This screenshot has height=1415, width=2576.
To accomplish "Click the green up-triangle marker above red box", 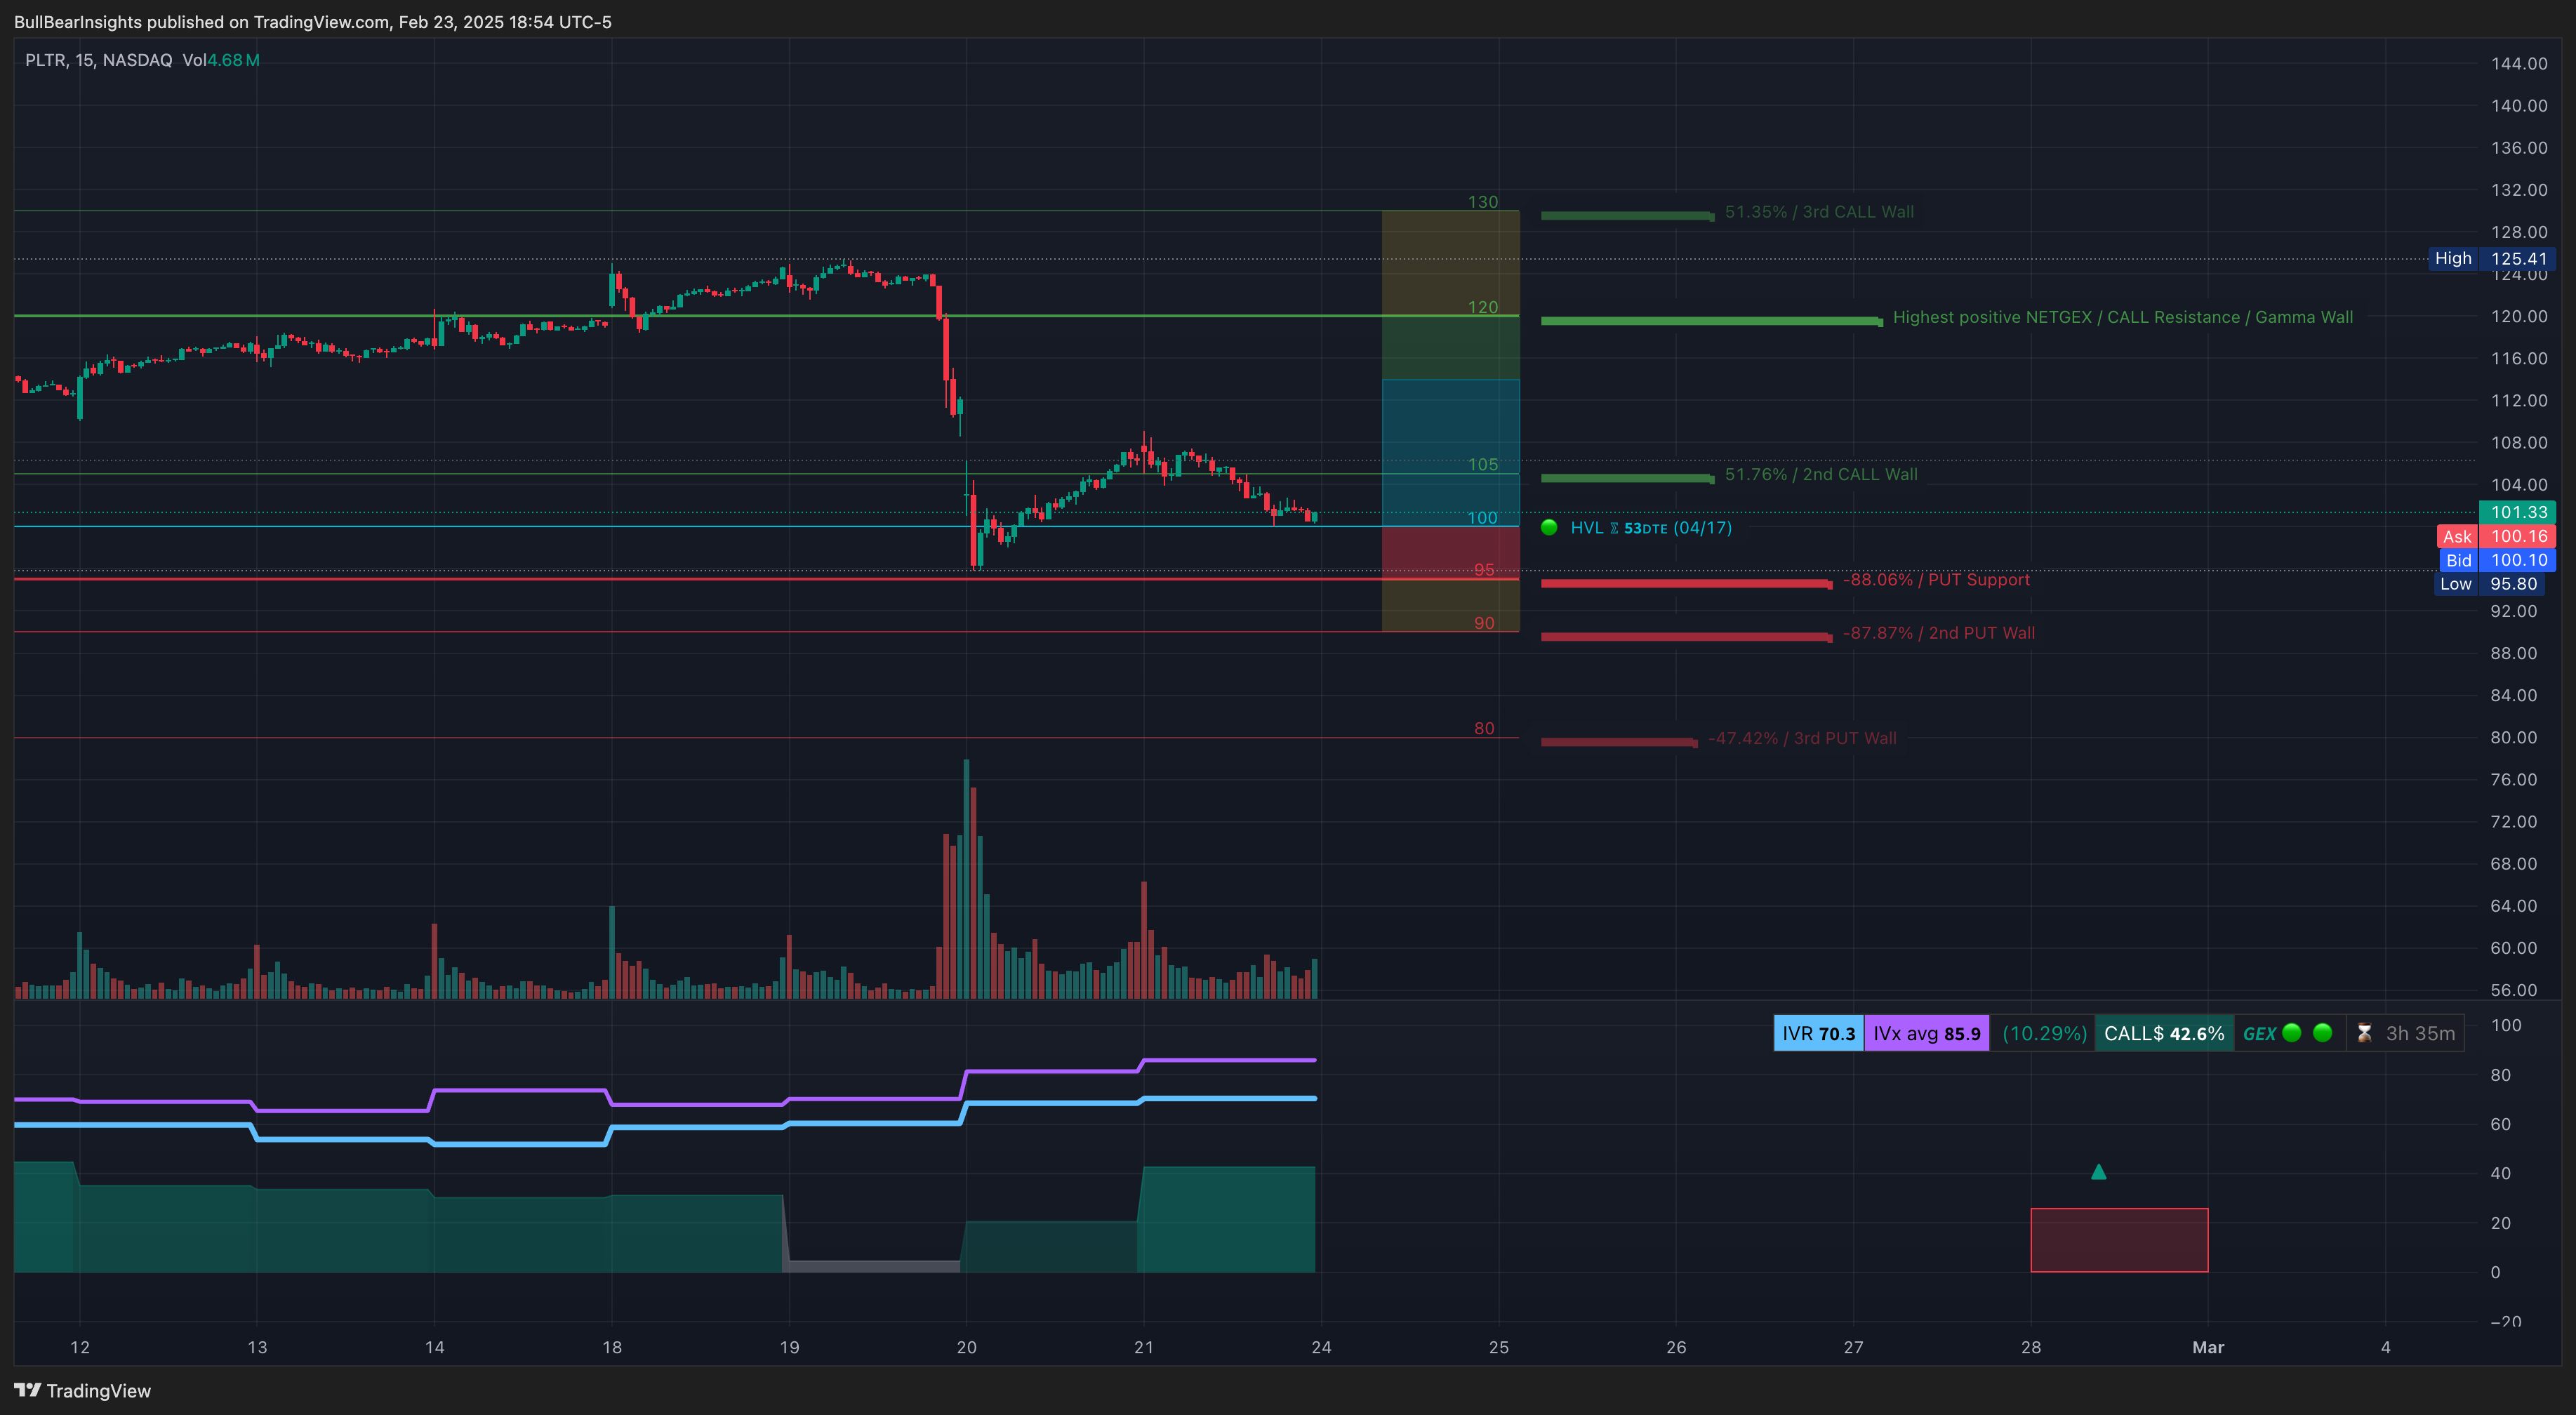I will 2099,1171.
